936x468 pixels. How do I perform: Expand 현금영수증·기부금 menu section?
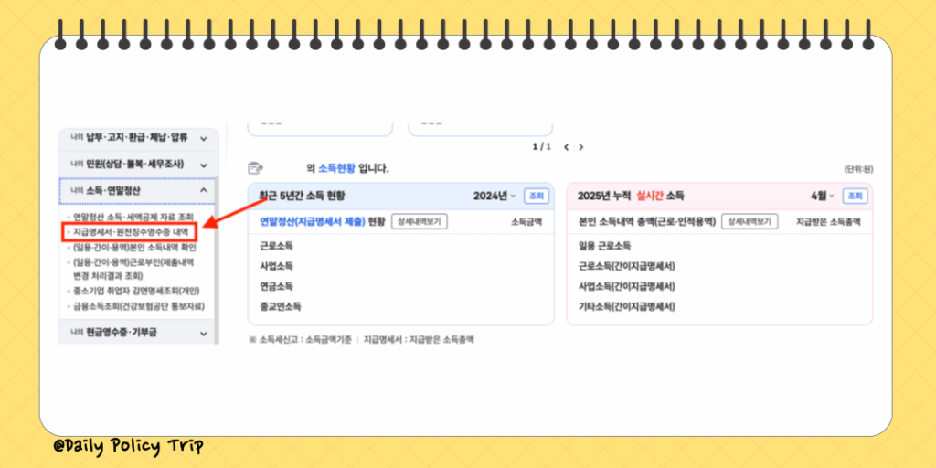pos(139,333)
